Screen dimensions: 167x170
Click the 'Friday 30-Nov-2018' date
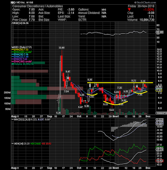point(141,6)
